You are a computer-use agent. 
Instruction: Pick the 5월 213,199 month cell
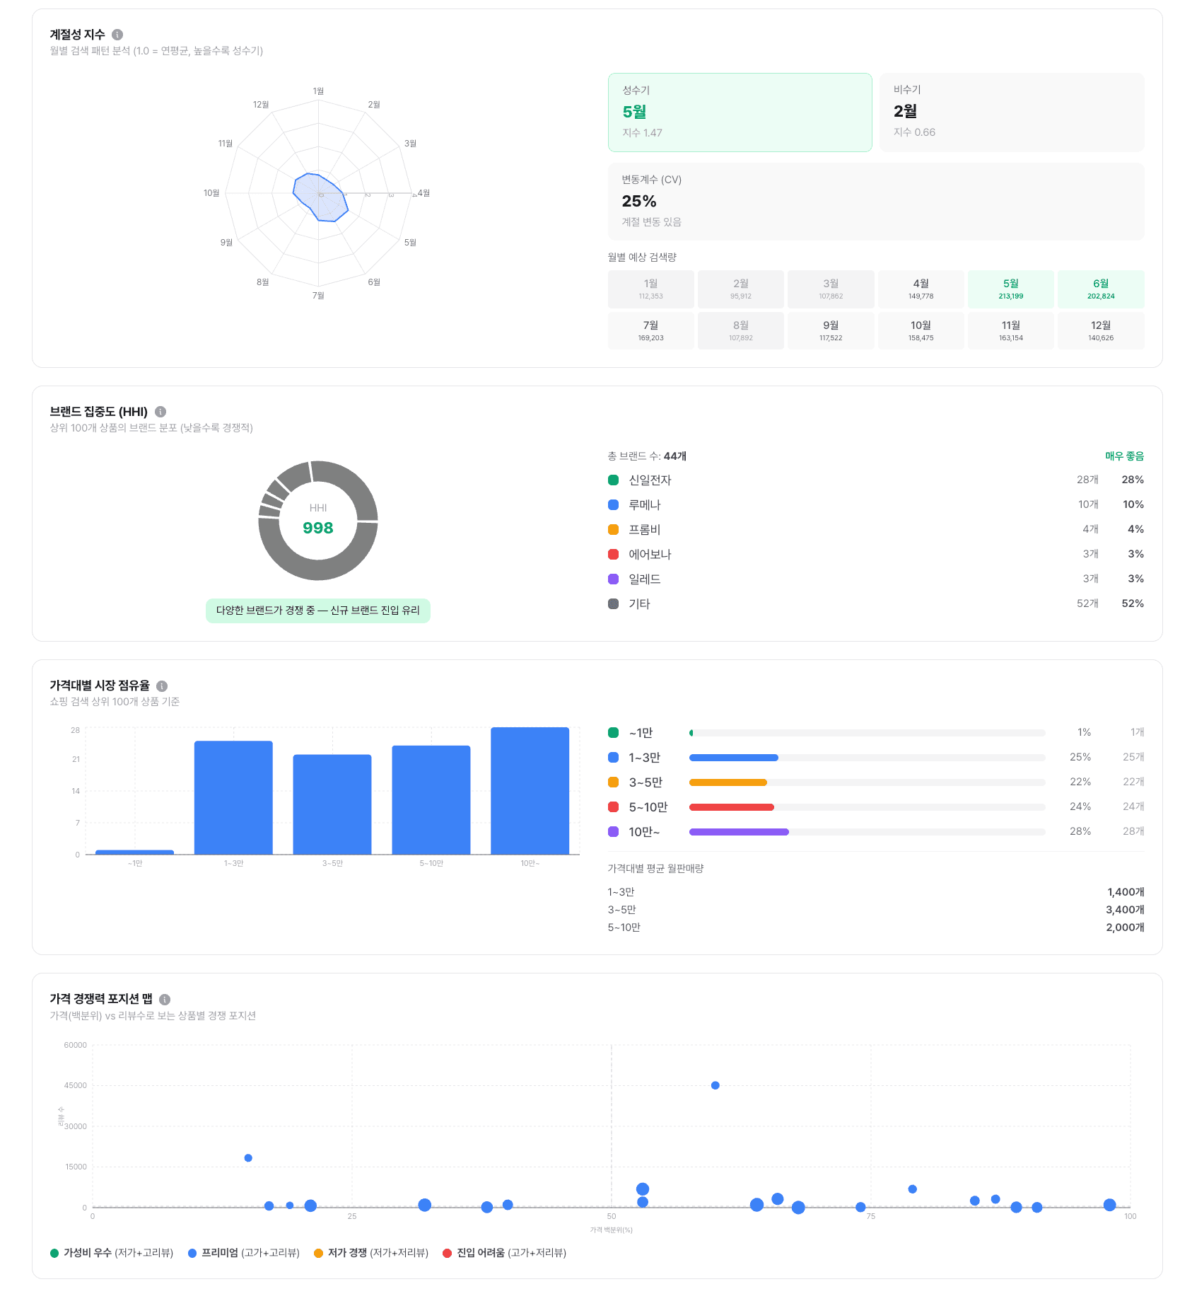point(1011,289)
